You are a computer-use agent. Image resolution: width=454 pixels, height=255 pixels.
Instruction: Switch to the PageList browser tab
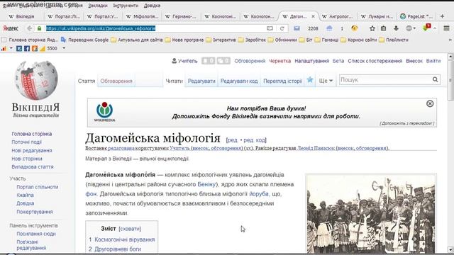point(416,16)
